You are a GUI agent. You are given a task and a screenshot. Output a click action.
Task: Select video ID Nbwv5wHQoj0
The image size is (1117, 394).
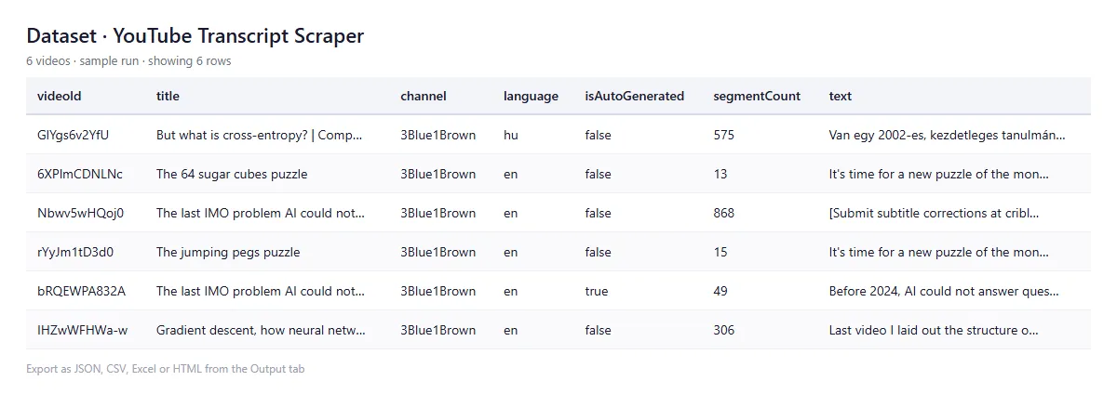pos(81,213)
